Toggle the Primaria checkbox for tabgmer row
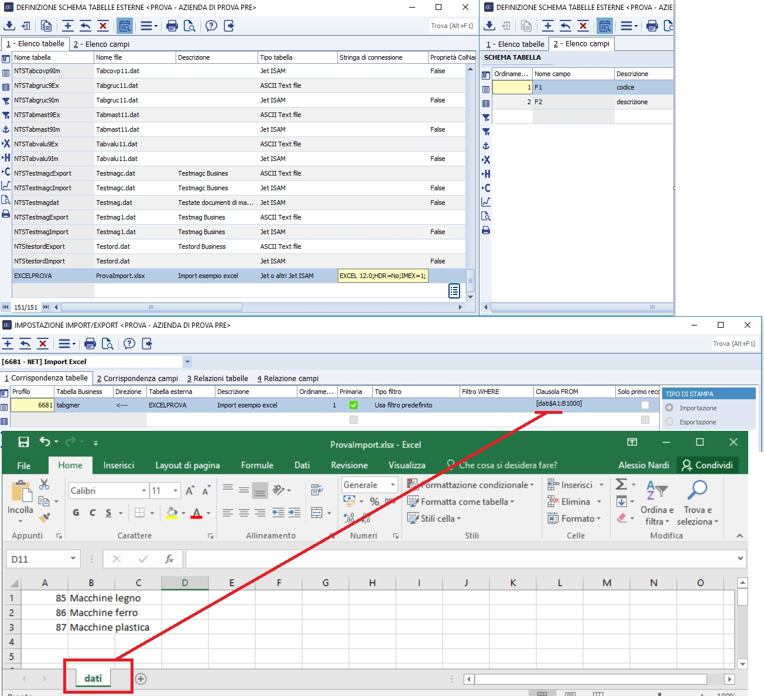 click(353, 405)
